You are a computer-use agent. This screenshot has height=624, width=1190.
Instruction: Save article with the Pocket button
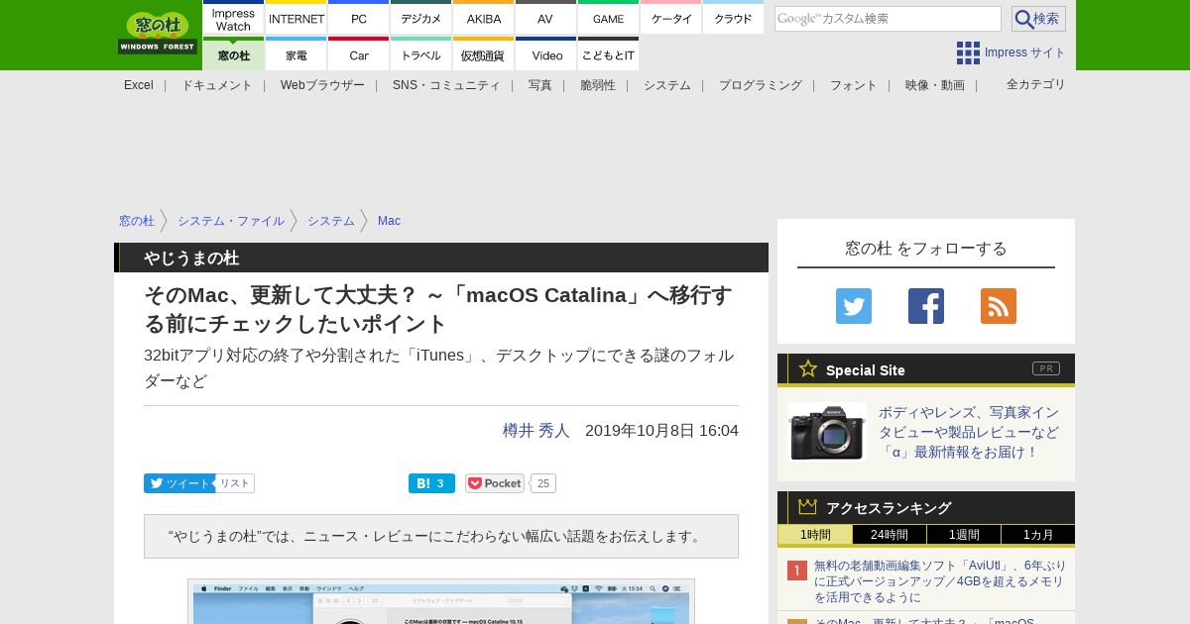pos(495,483)
